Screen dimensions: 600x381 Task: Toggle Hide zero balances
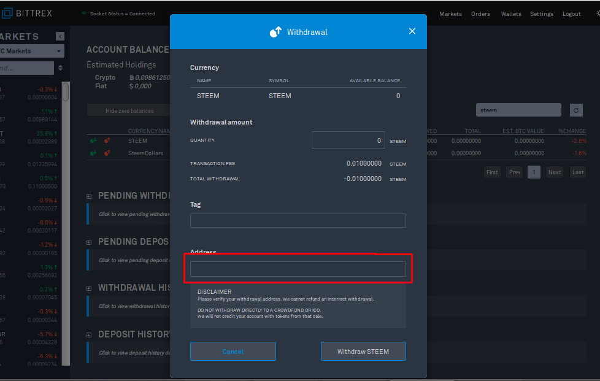point(129,110)
